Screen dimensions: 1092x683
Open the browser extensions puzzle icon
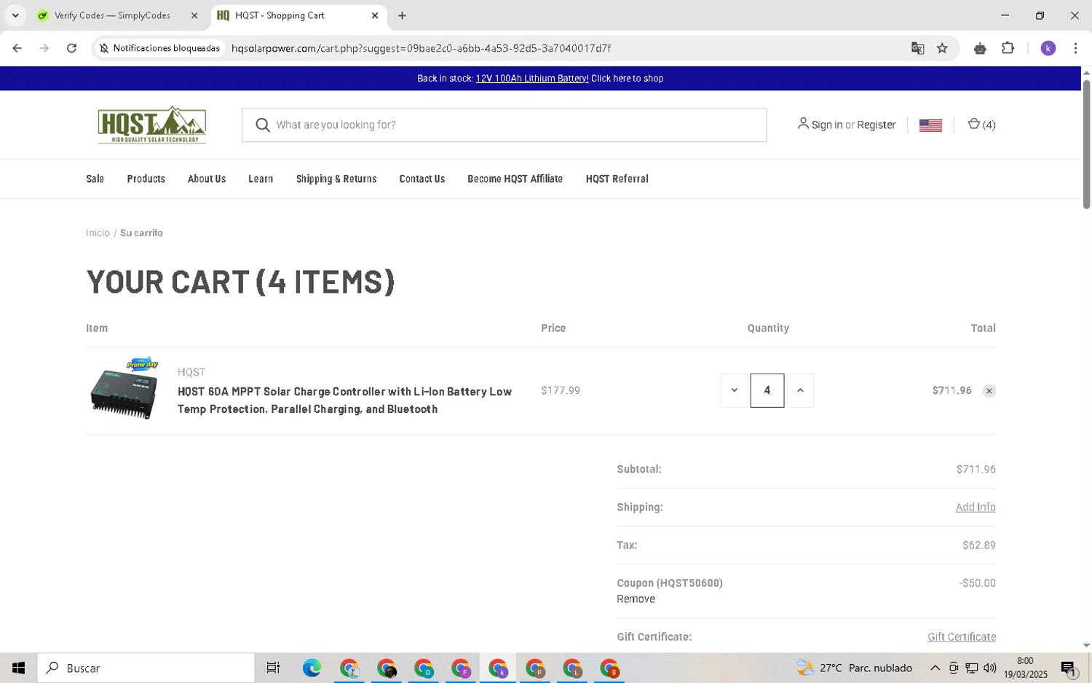(1008, 48)
